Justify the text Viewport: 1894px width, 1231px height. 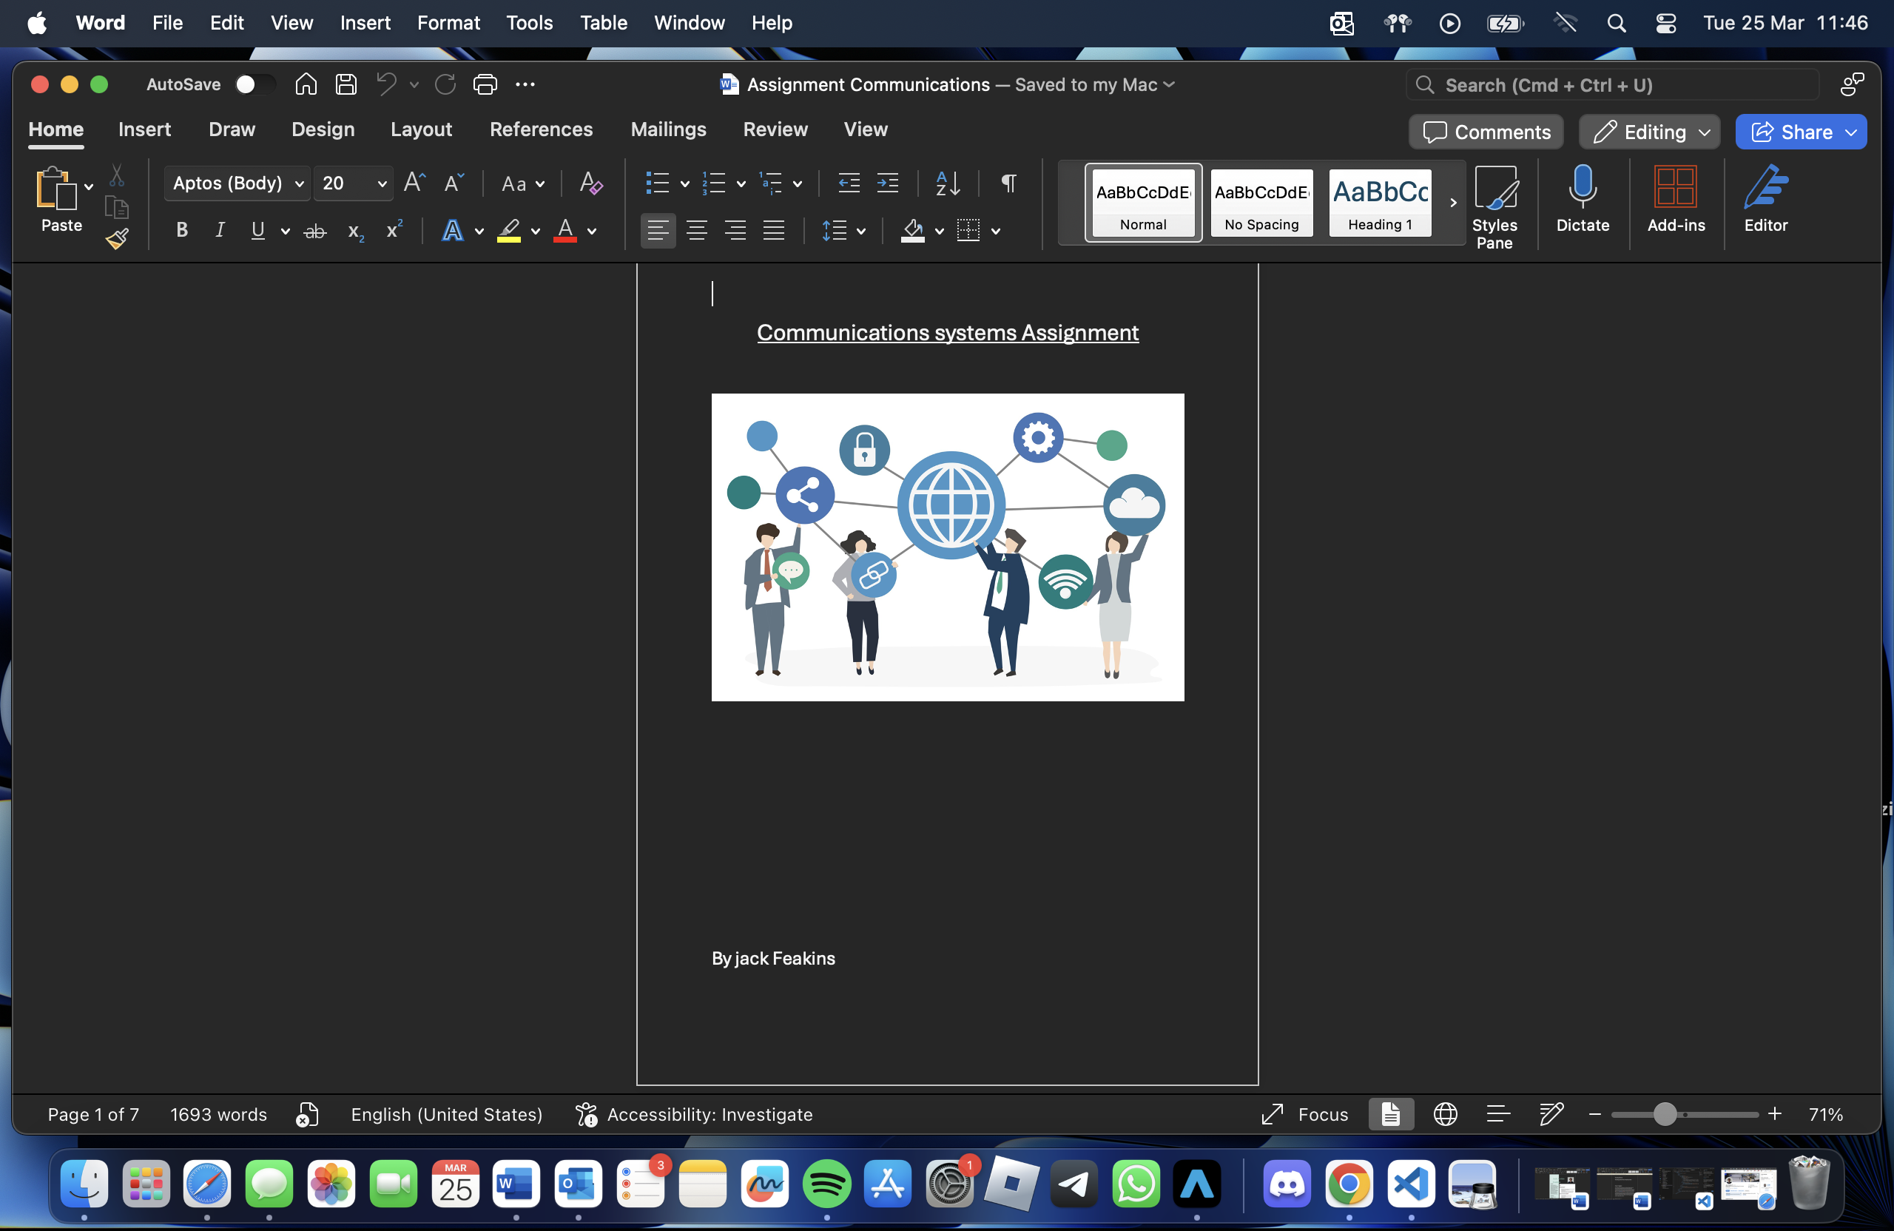click(x=775, y=231)
